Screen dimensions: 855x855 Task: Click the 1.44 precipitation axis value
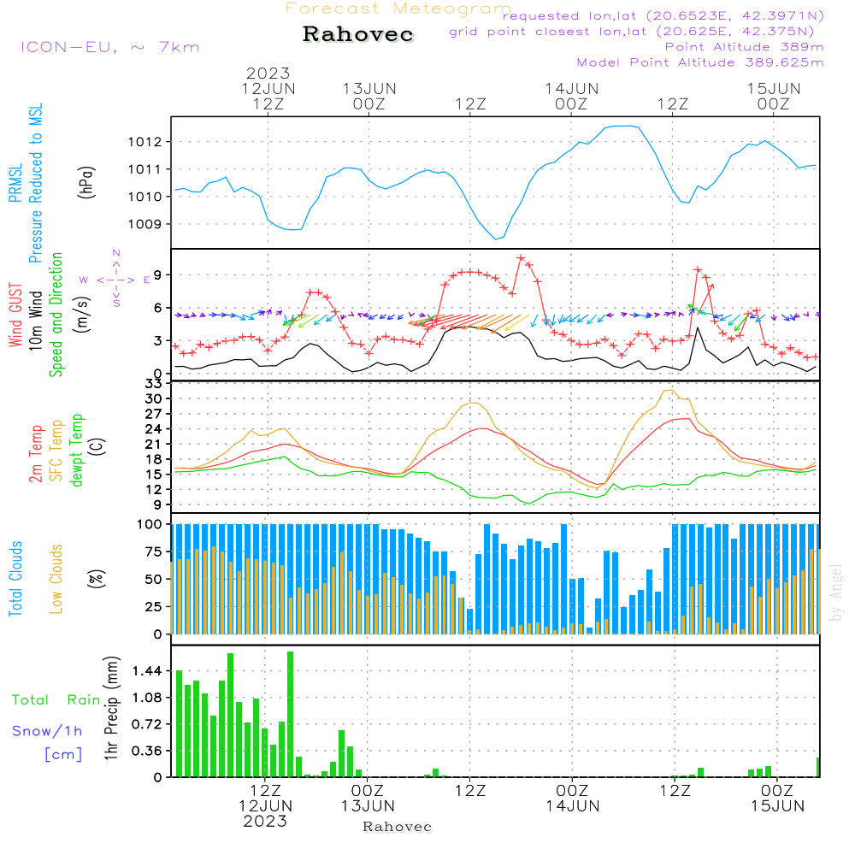point(147,671)
